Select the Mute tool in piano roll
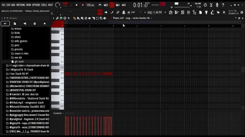 click(x=90, y=18)
